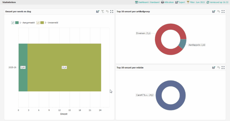Click the Export button in top toolbar

coord(180,2)
